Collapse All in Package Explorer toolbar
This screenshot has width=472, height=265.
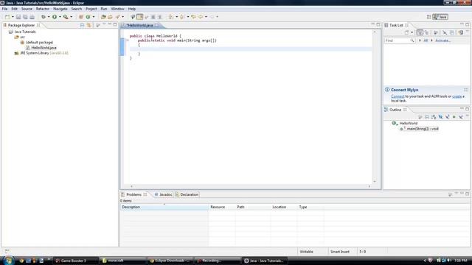point(82,25)
